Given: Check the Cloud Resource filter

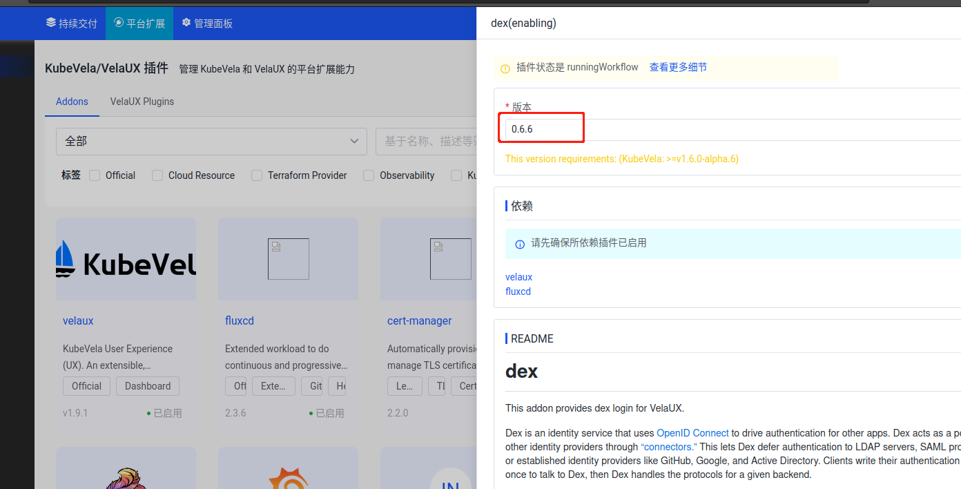Looking at the screenshot, I should pyautogui.click(x=157, y=175).
